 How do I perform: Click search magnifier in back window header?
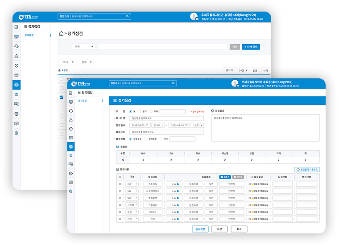127,16
